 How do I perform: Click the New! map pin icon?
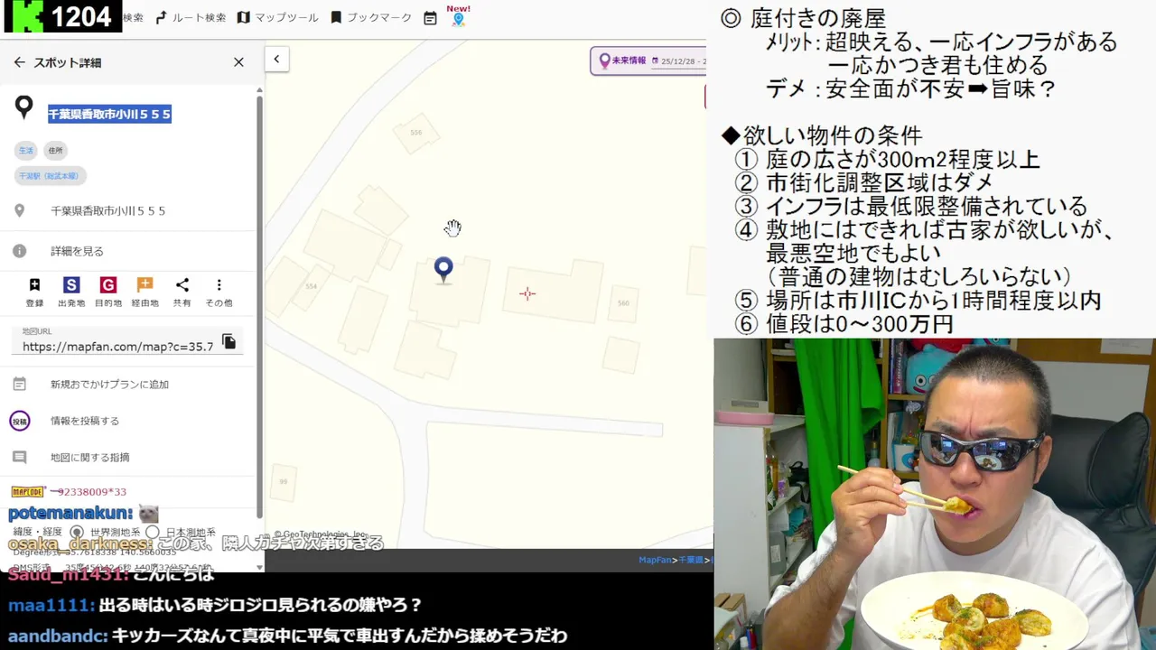coord(459,18)
